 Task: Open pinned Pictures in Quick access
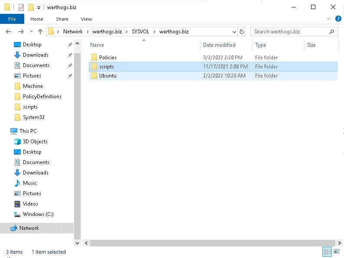point(32,76)
